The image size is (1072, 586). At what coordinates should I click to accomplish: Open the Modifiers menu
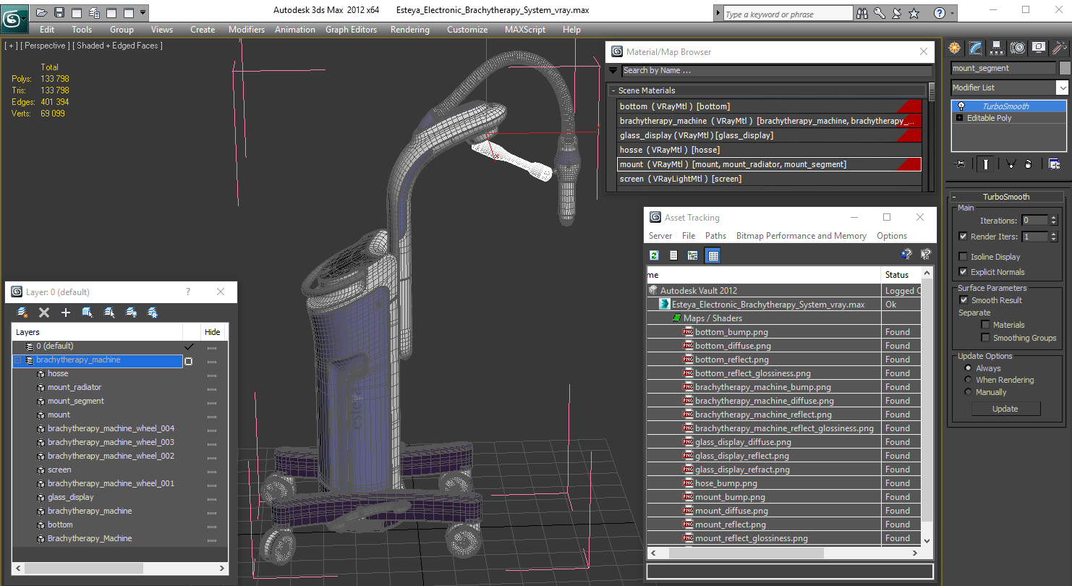(x=247, y=30)
